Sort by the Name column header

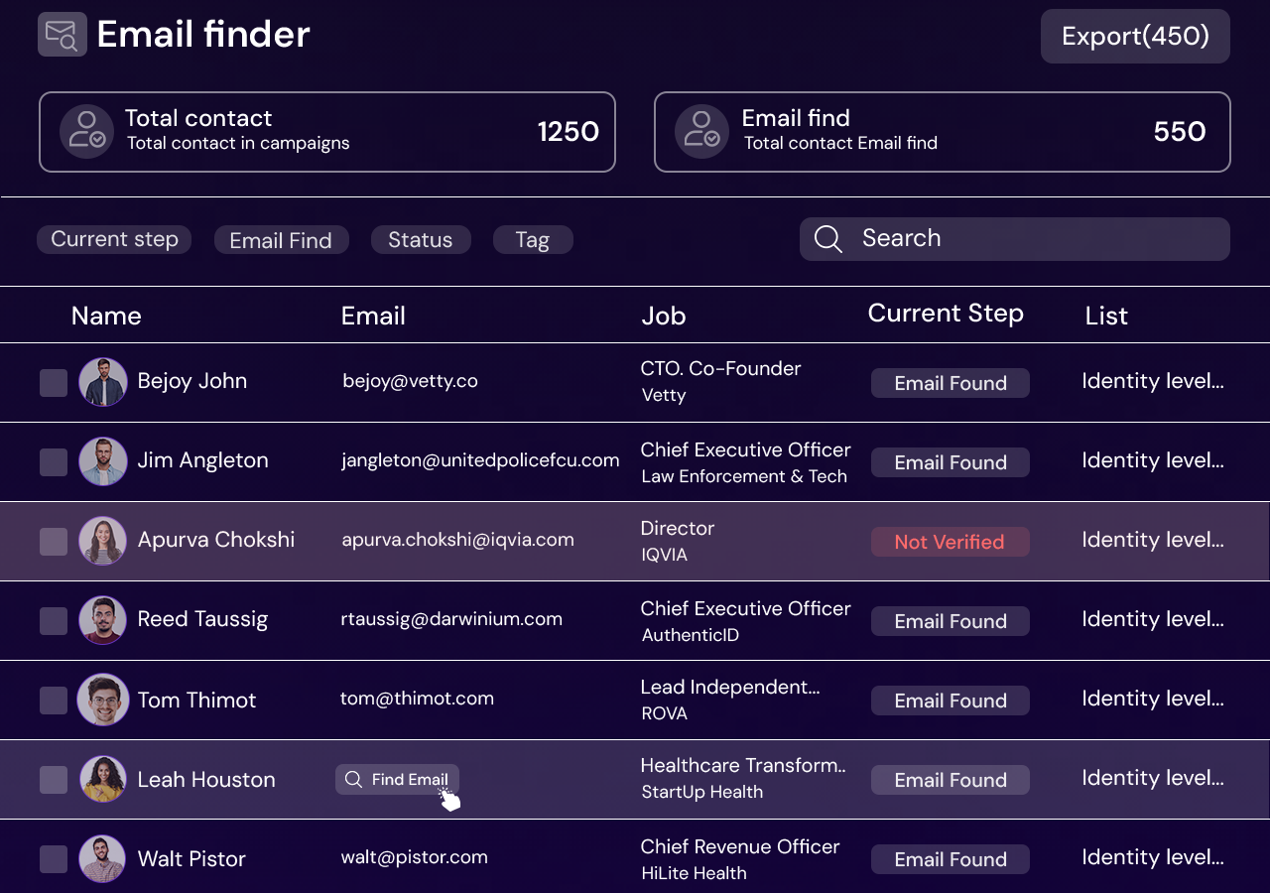coord(106,316)
